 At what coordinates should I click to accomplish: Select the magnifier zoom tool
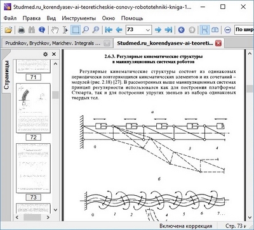(86, 30)
